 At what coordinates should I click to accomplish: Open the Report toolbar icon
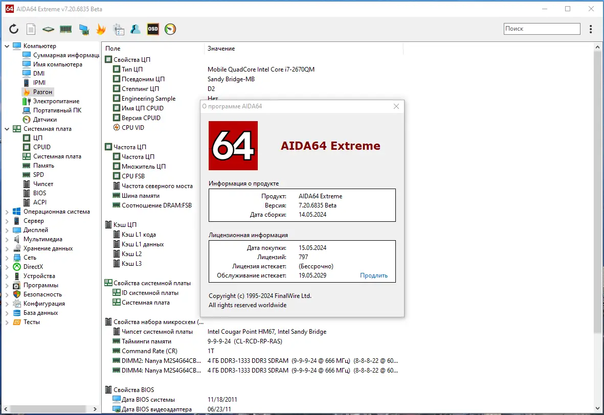[31, 29]
